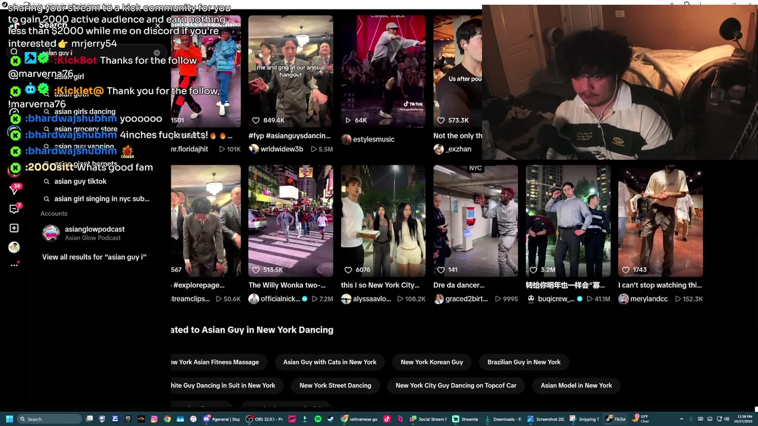Open OBS 32.0.1 from the taskbar

coord(265,419)
